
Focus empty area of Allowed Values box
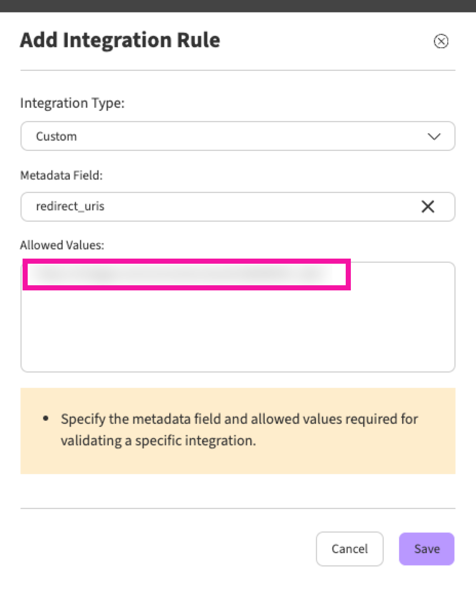tap(237, 330)
